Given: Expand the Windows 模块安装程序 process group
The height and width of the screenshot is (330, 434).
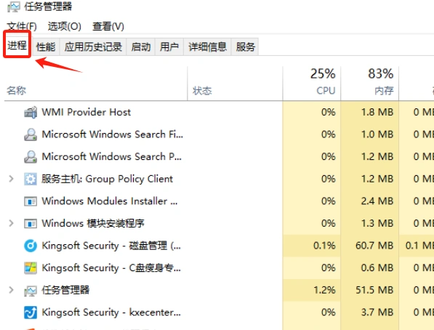Looking at the screenshot, I should tap(12, 223).
